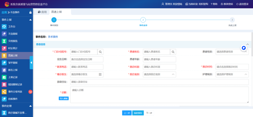Open the 上报记录 sidebar icon
The height and width of the screenshot is (117, 253).
[4, 77]
